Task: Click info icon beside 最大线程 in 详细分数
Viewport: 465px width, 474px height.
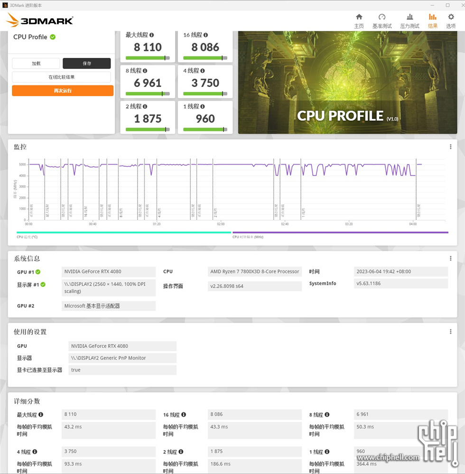Action: coord(41,414)
